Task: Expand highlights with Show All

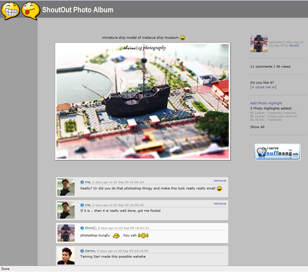Action: tap(257, 127)
